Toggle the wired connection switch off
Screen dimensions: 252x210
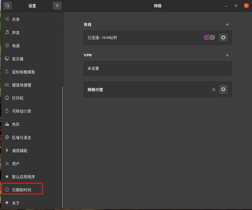(209, 37)
